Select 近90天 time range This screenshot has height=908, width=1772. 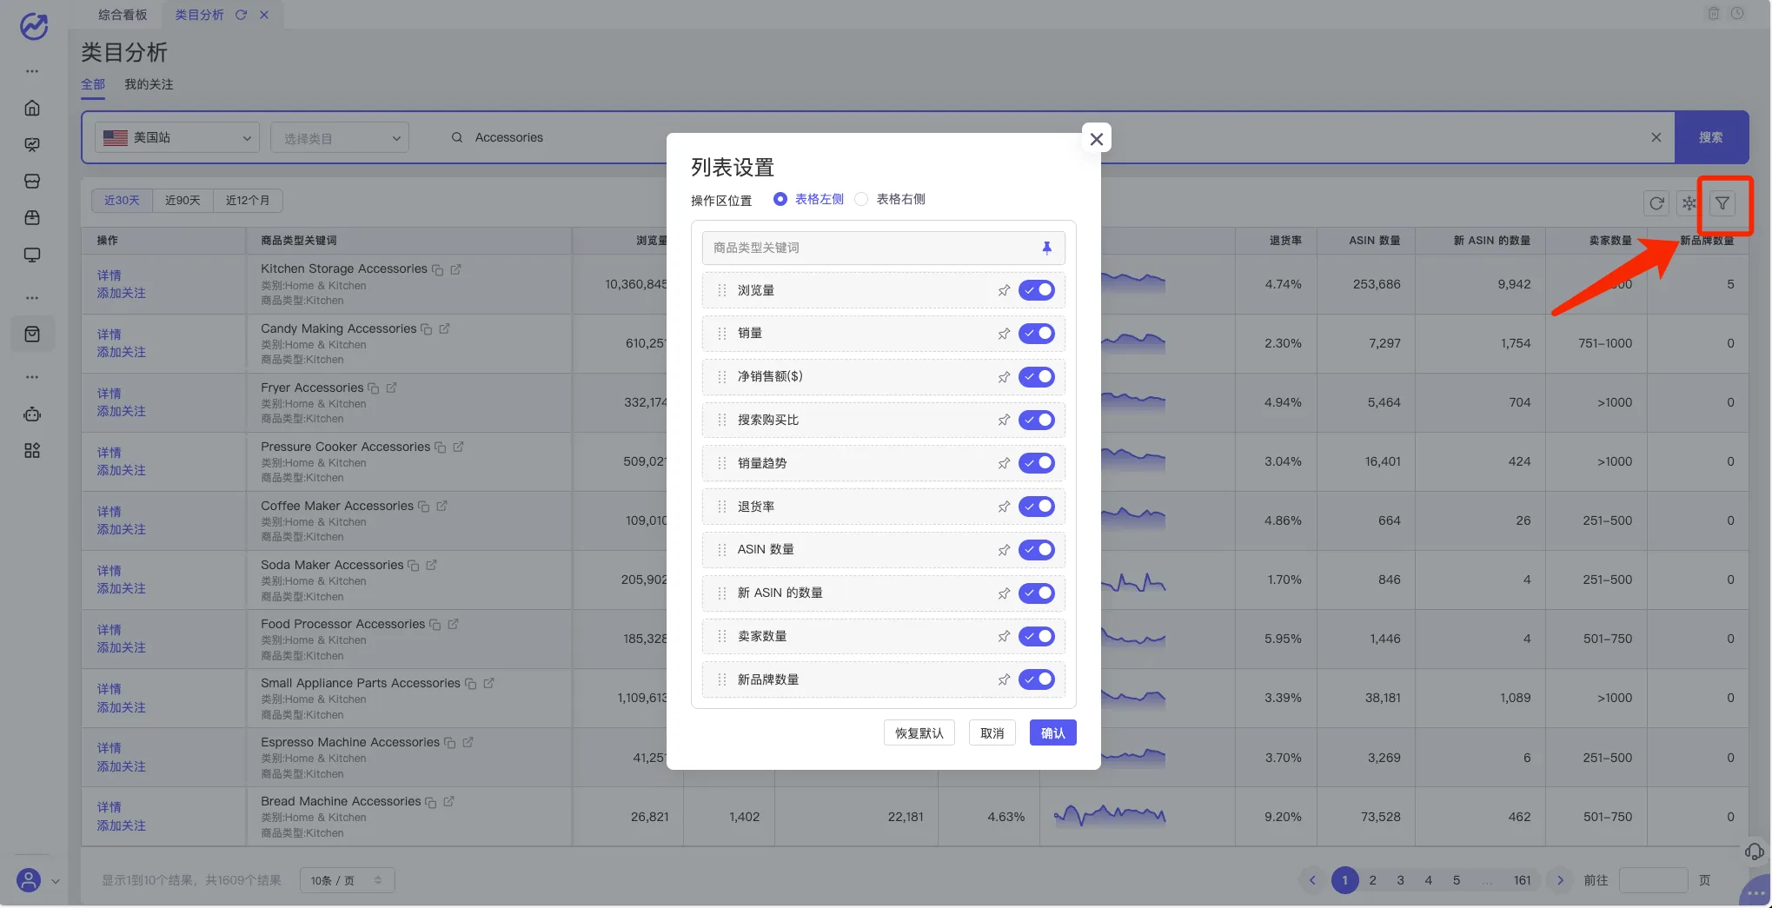point(183,201)
